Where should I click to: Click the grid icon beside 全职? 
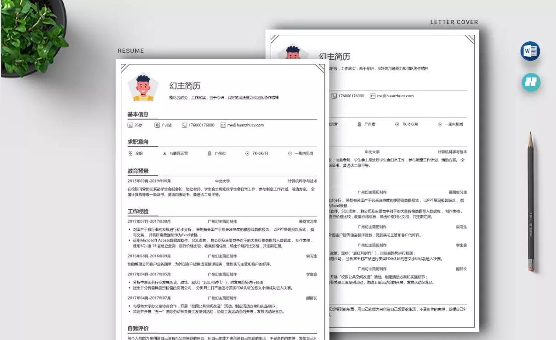[130, 154]
